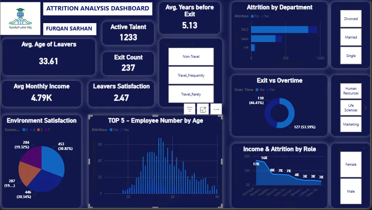
Task: Click the FURQAN SARHAN name box
Action: coord(70,29)
